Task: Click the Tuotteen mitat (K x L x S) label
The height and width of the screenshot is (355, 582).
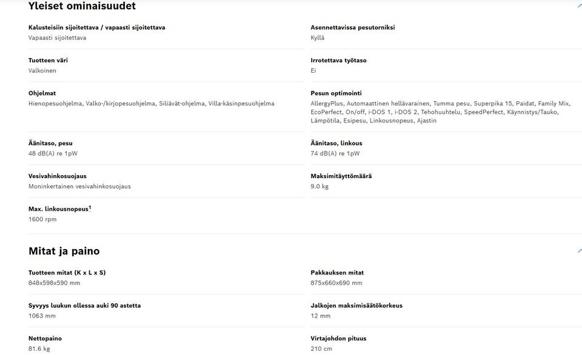Action: [x=67, y=273]
